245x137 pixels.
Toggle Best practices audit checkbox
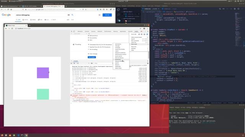click(x=88, y=36)
